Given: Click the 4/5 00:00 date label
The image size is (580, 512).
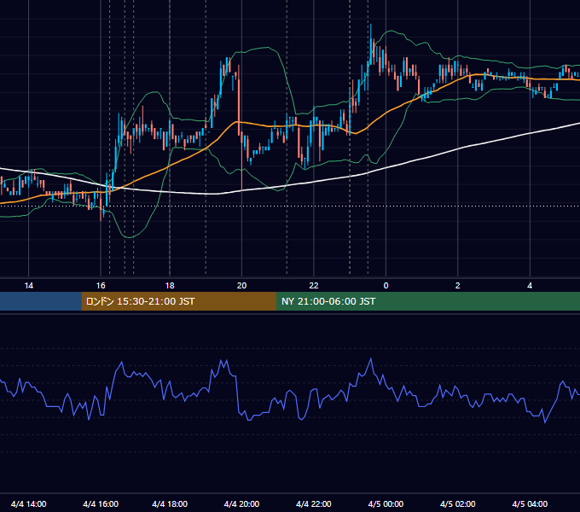Looking at the screenshot, I should (x=386, y=503).
